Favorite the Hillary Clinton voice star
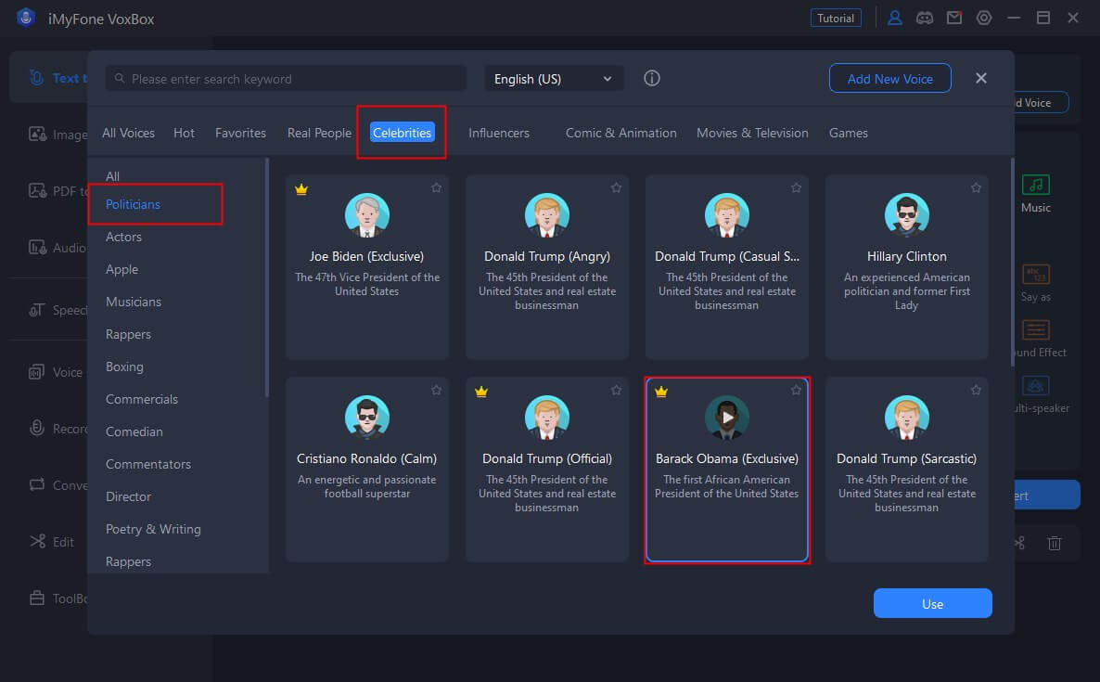This screenshot has height=682, width=1100. [x=976, y=188]
